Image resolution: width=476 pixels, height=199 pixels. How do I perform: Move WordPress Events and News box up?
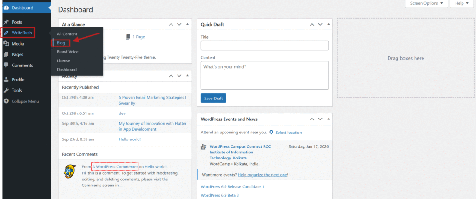[x=312, y=119]
